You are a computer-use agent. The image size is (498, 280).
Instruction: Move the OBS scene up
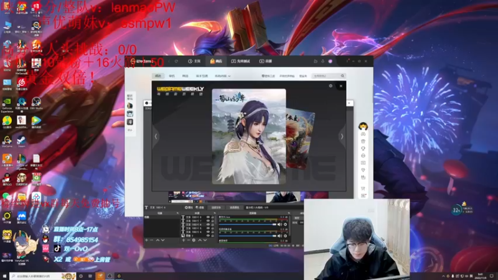coord(157,240)
